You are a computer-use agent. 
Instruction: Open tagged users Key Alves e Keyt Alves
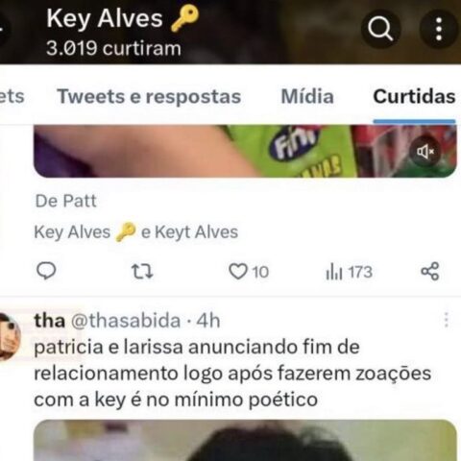pyautogui.click(x=136, y=232)
